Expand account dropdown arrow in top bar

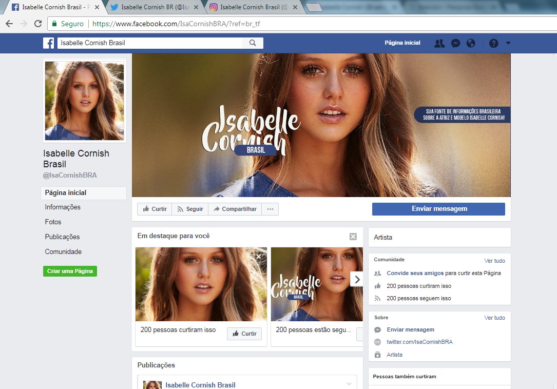coord(508,43)
